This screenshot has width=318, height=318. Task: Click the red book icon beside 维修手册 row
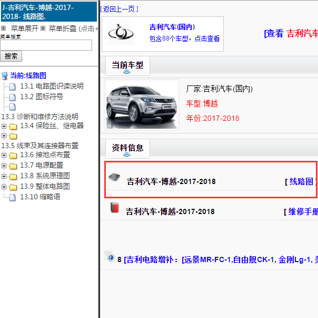[115, 207]
